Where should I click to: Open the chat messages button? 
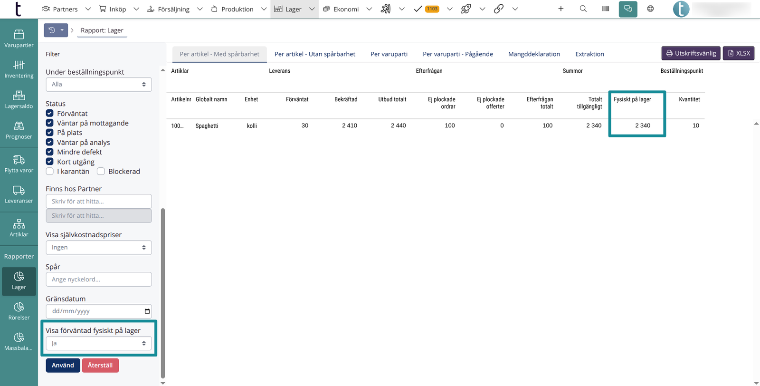coord(628,9)
